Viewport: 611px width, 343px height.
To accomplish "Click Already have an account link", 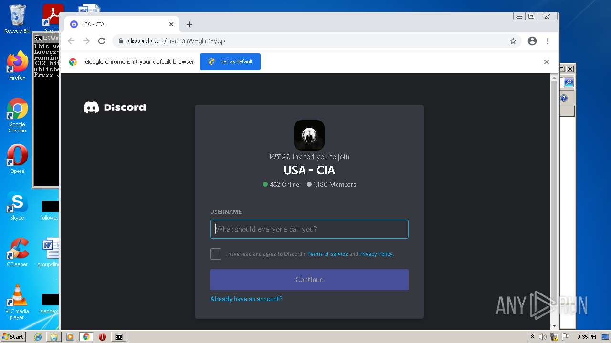I will coord(246,299).
